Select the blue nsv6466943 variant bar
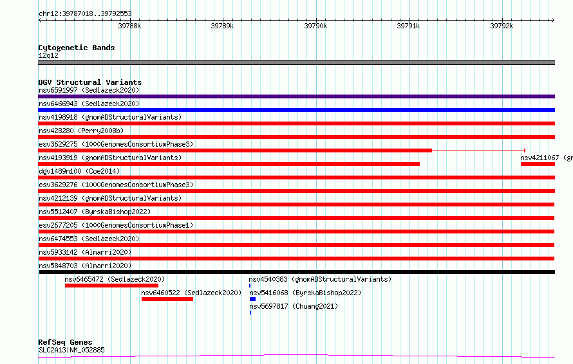The height and width of the screenshot is (364, 573). pyautogui.click(x=296, y=110)
